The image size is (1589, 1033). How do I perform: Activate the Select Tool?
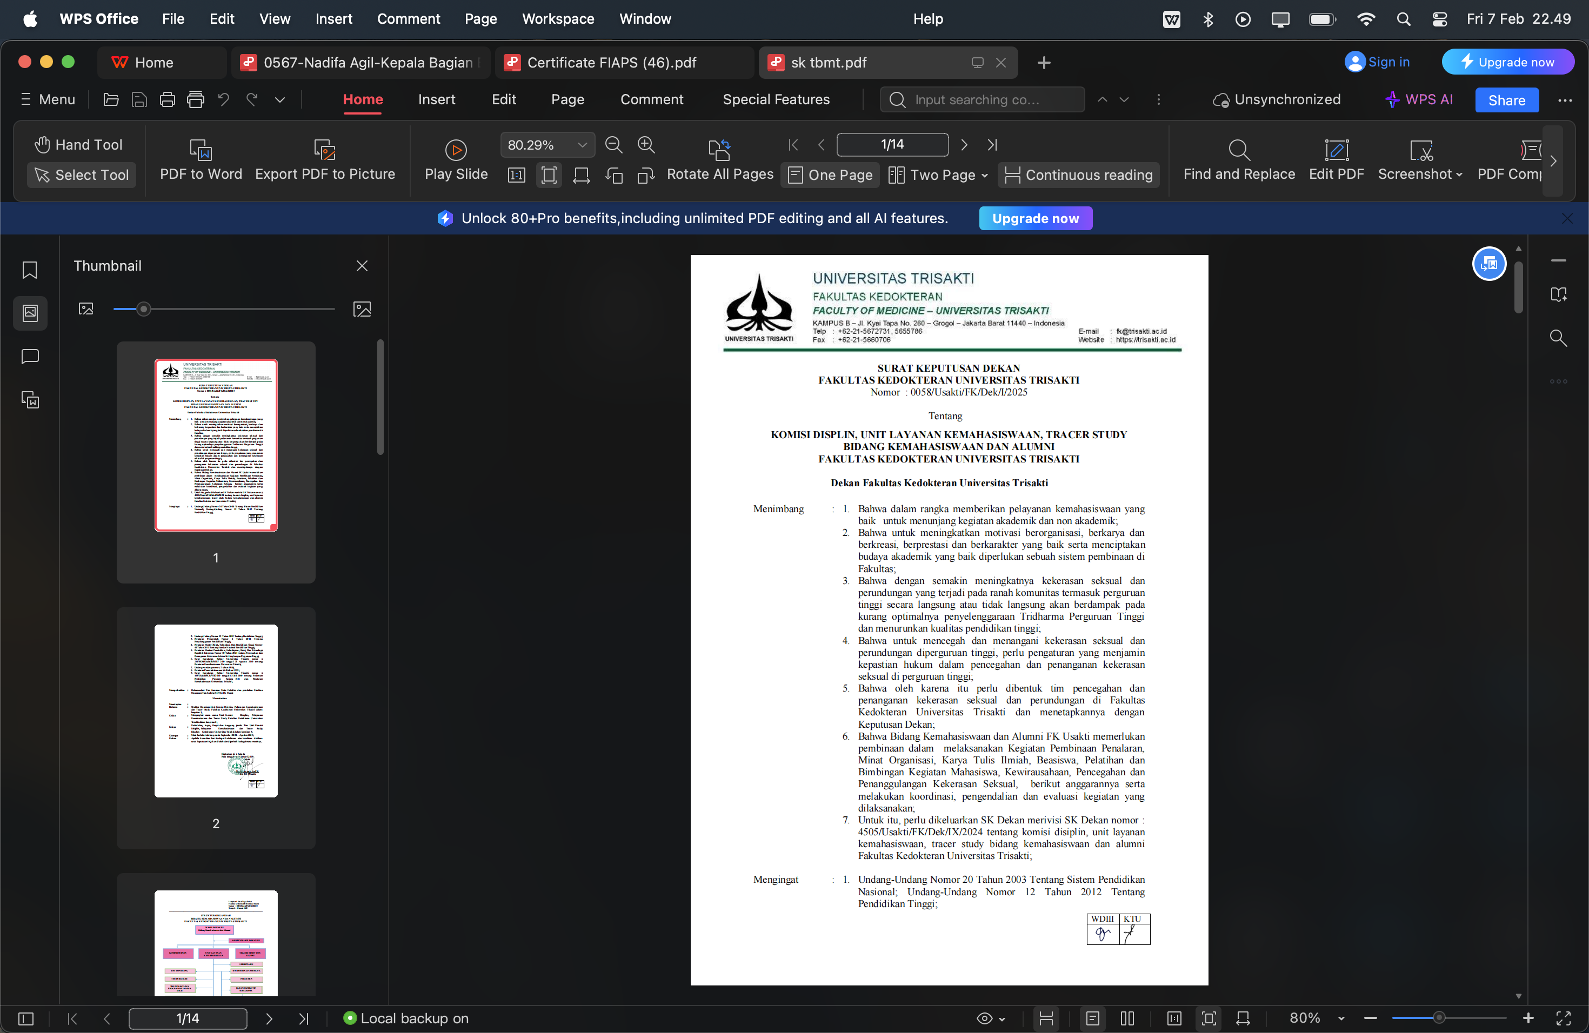pos(82,175)
